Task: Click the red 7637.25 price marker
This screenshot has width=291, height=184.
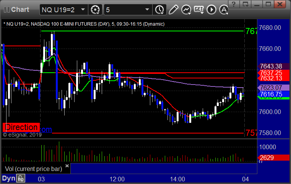Action: click(x=273, y=73)
